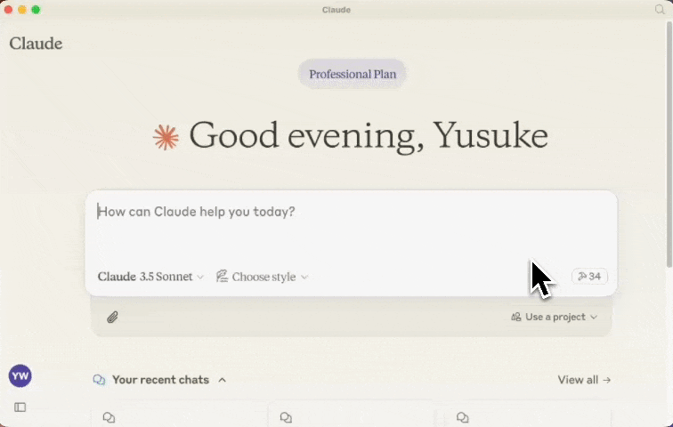Open the tools count 34 button
Screen dimensions: 673x427
589,277
